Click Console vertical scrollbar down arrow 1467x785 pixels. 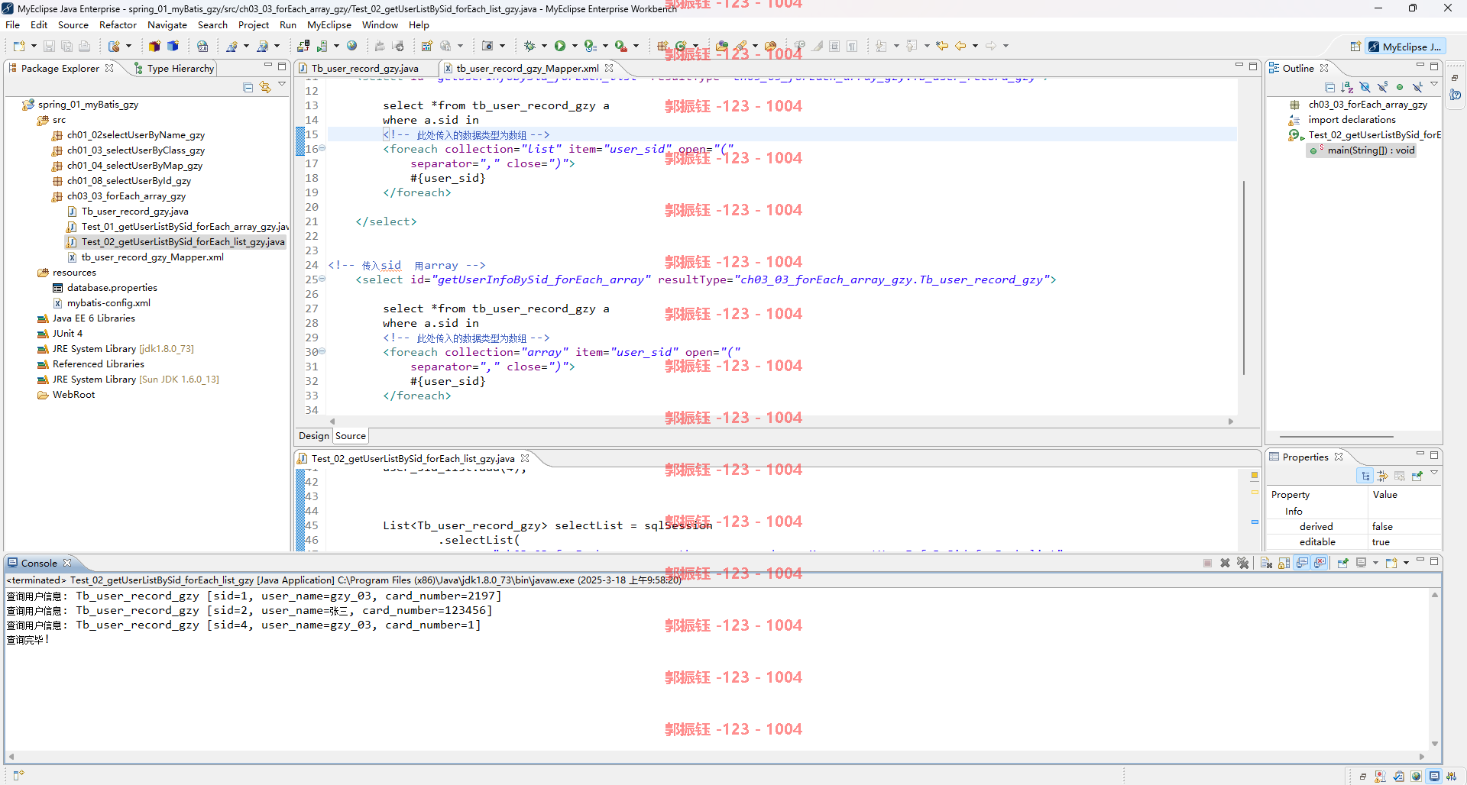[x=1435, y=744]
